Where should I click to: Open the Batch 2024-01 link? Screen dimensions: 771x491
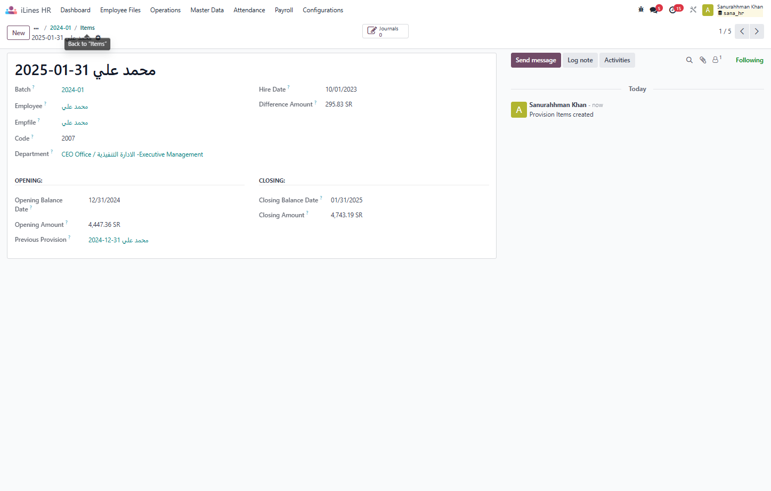[x=72, y=90]
